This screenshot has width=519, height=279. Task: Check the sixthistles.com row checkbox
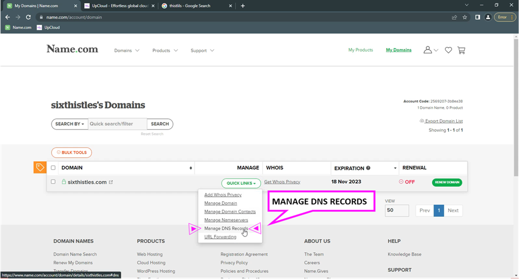[53, 182]
